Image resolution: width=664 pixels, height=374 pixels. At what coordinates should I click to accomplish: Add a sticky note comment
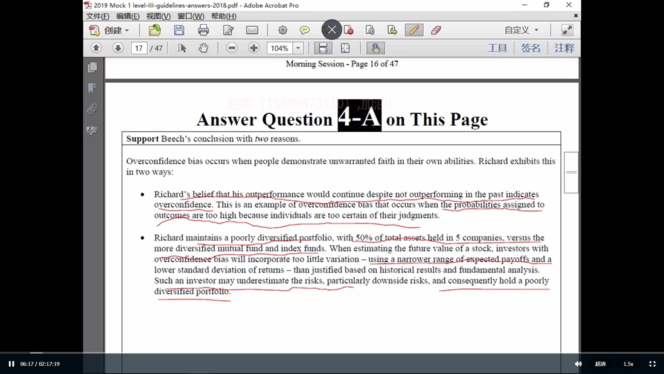click(304, 30)
